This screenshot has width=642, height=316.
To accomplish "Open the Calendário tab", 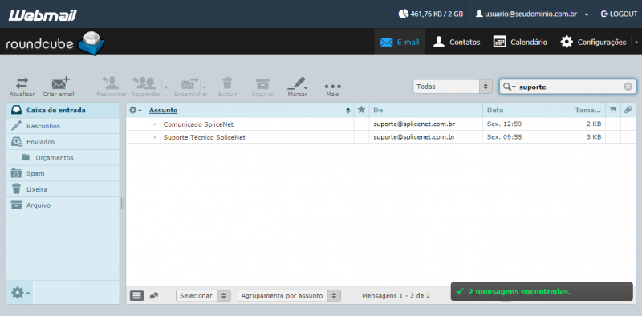I will 520,42.
